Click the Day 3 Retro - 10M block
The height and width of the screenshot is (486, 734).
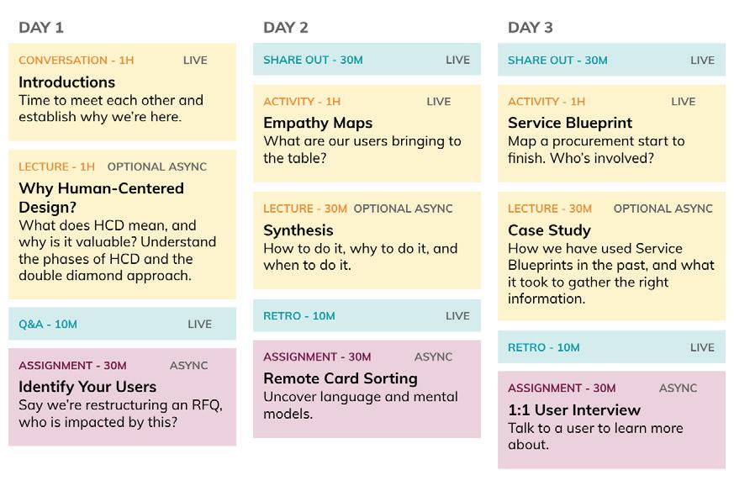point(611,347)
